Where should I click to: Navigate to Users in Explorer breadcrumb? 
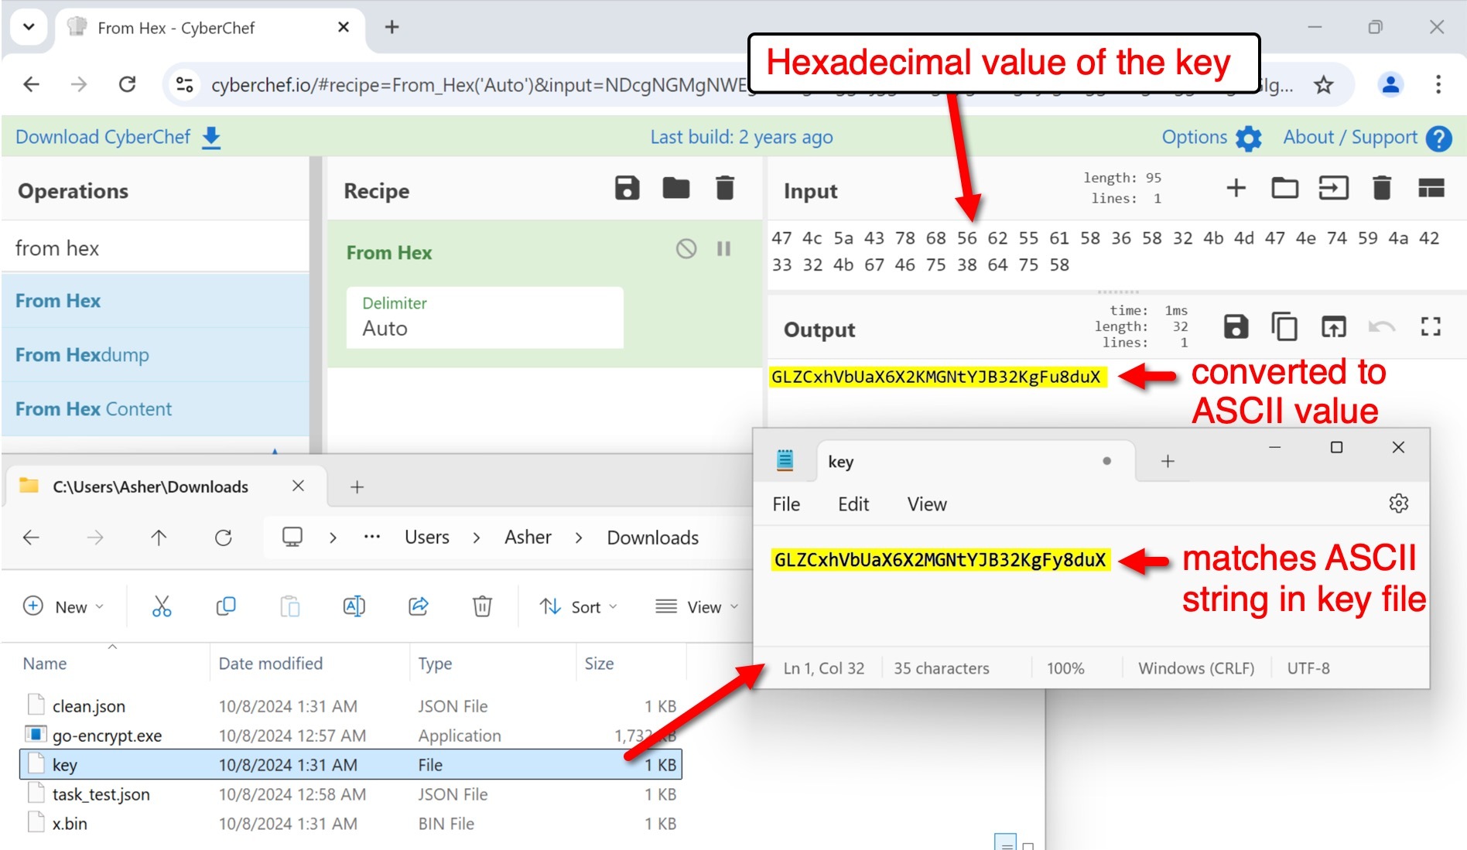click(x=426, y=538)
